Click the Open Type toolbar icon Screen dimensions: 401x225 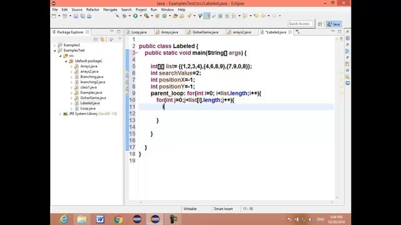point(175,16)
